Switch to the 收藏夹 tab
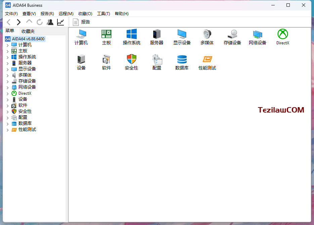The height and width of the screenshot is (225, 314). pos(28,31)
